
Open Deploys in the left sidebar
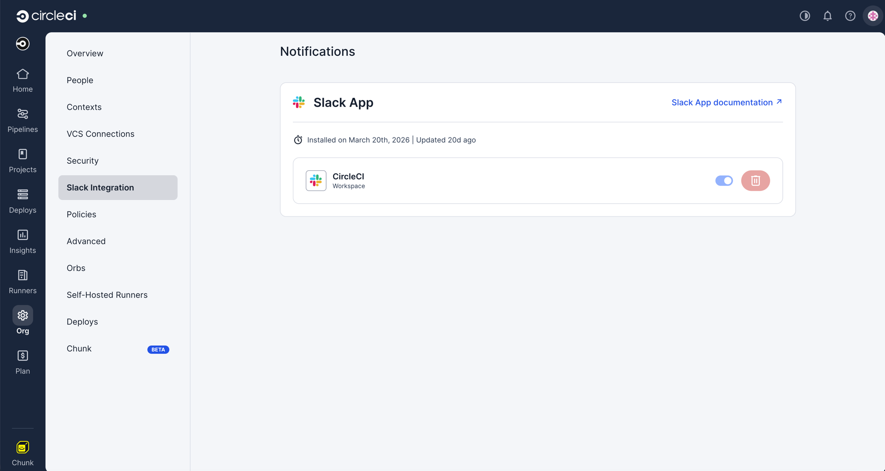click(23, 201)
